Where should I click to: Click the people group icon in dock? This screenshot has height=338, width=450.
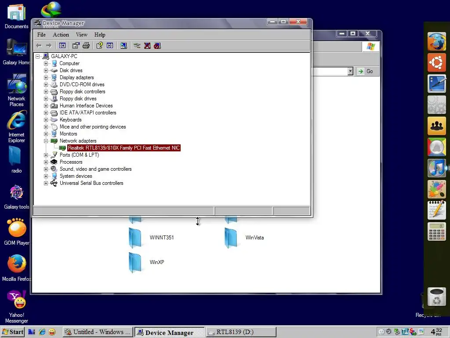coord(436,126)
